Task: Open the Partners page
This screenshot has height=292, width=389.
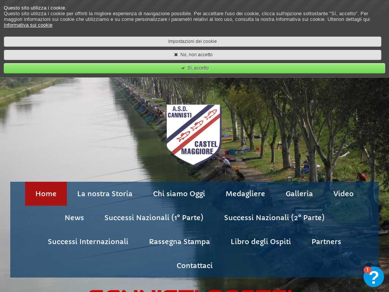Action: (x=326, y=242)
